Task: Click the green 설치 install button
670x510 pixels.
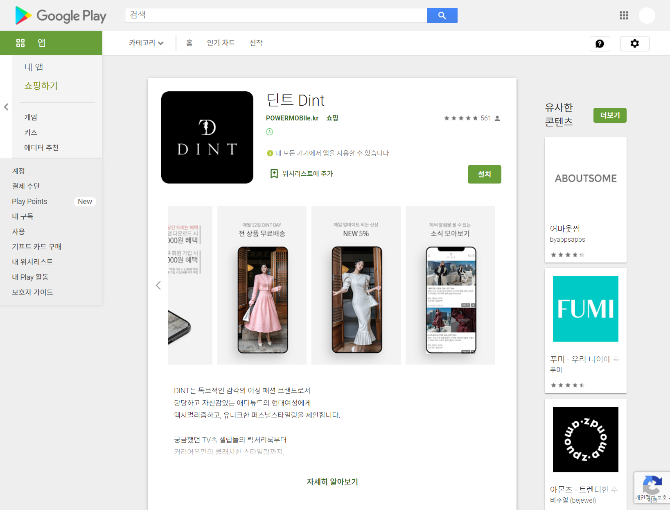Action: pos(484,174)
